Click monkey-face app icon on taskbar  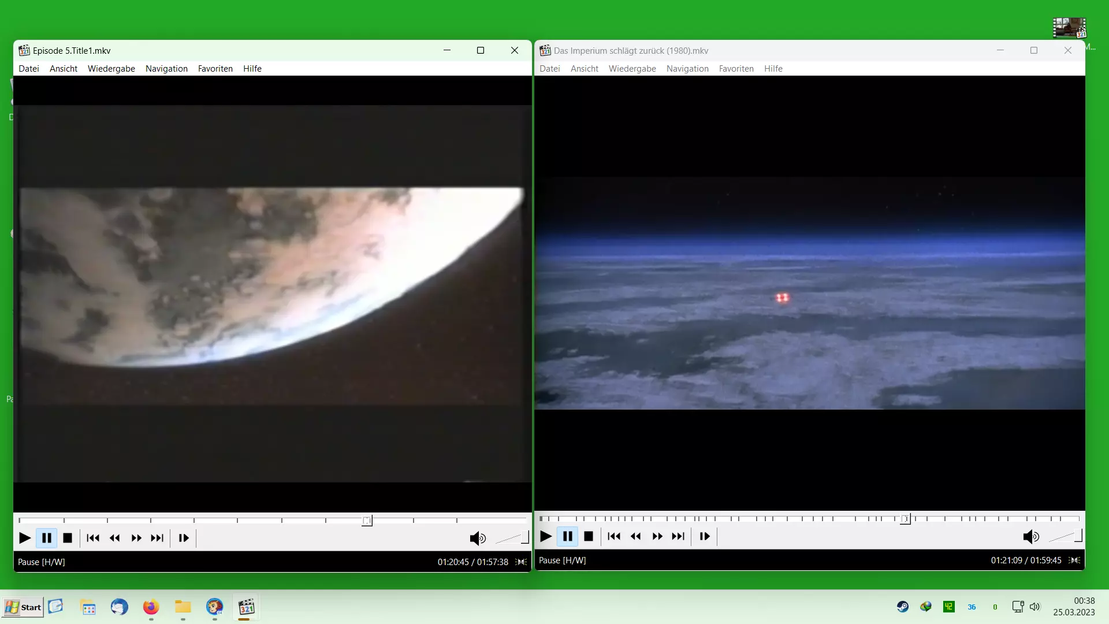point(215,607)
